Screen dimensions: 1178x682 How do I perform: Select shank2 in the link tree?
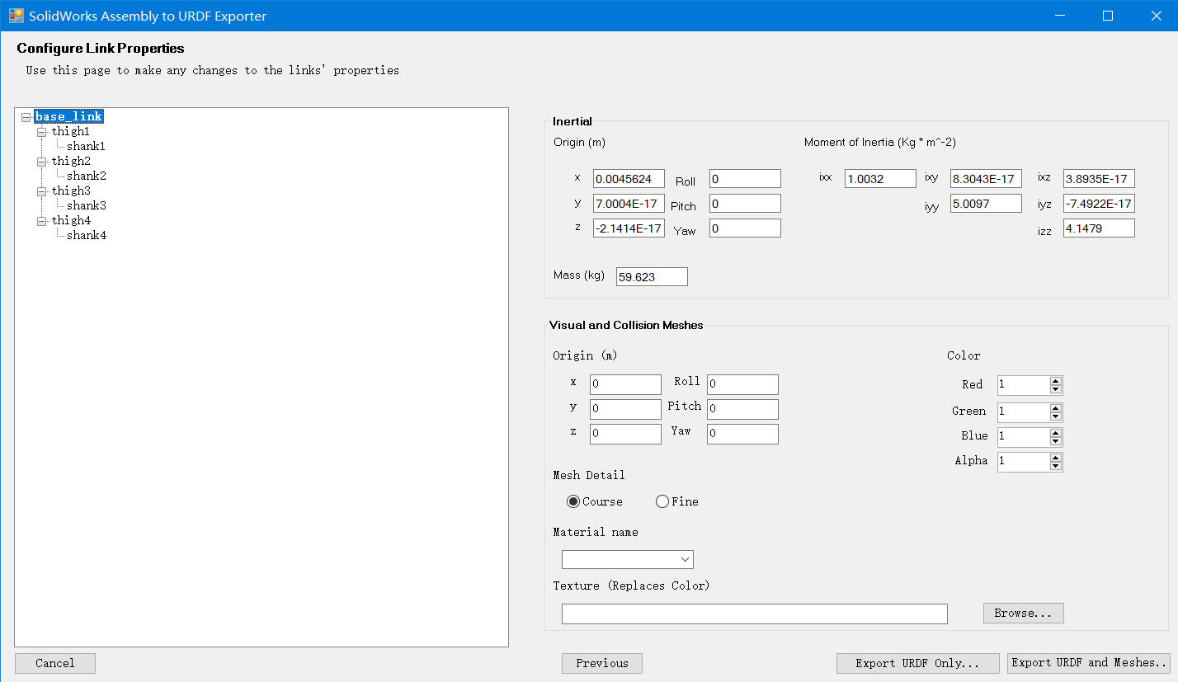click(x=87, y=176)
